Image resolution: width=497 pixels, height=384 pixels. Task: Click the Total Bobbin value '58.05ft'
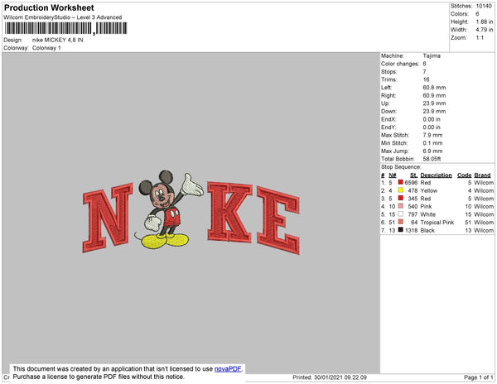click(432, 159)
